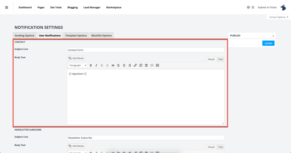
Task: Align text right in Contact body editor
Action: coord(129,65)
